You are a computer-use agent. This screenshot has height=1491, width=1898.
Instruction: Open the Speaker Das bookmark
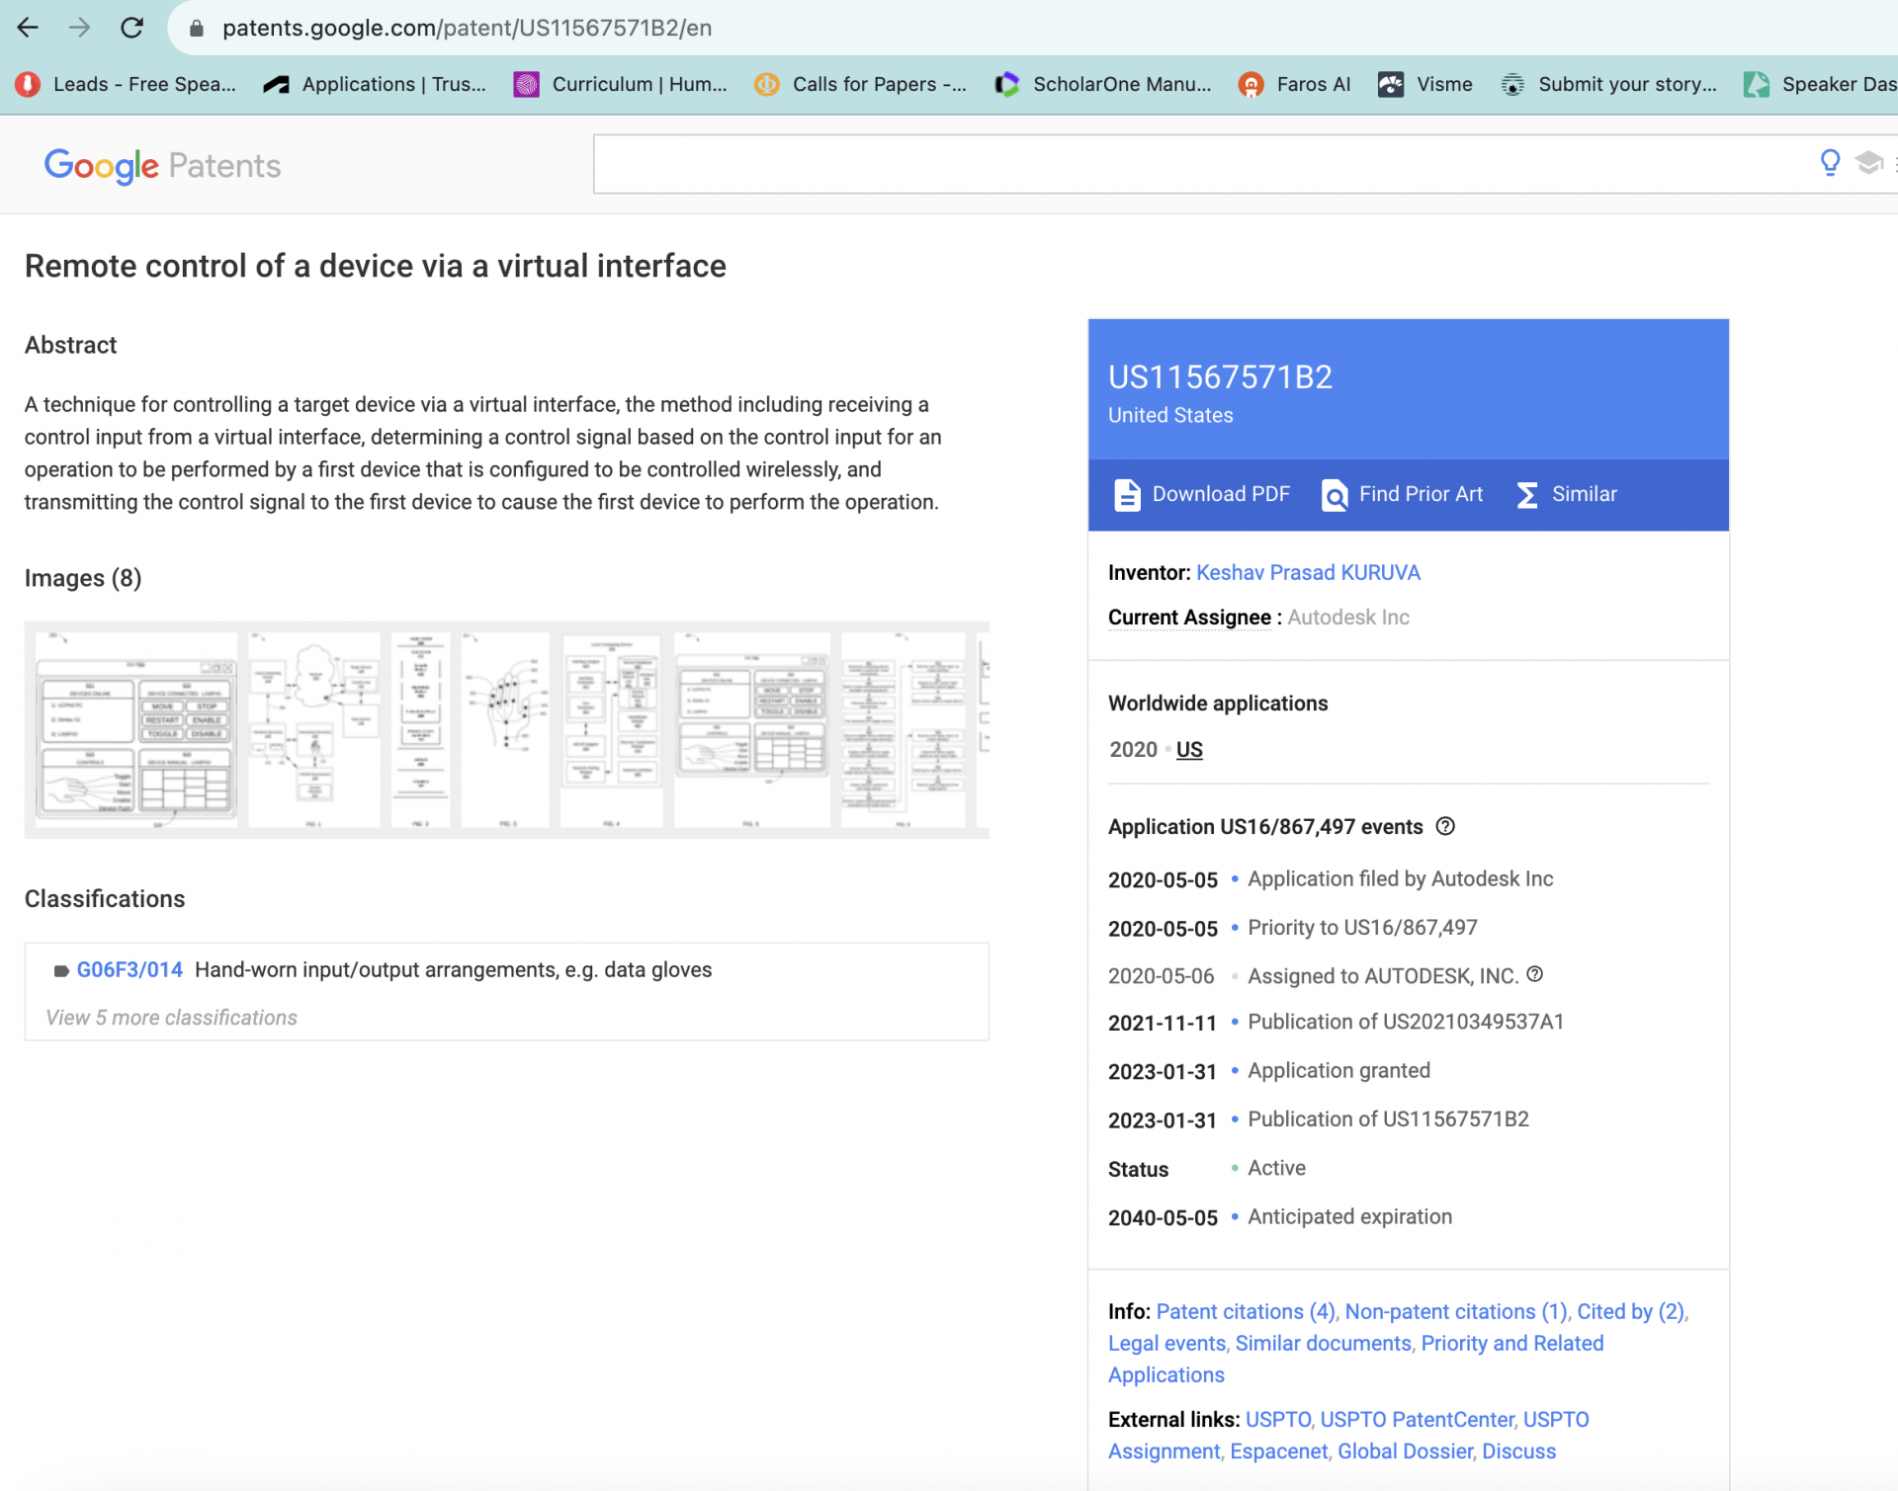[1820, 84]
